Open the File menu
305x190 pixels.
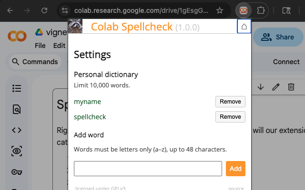(40, 46)
